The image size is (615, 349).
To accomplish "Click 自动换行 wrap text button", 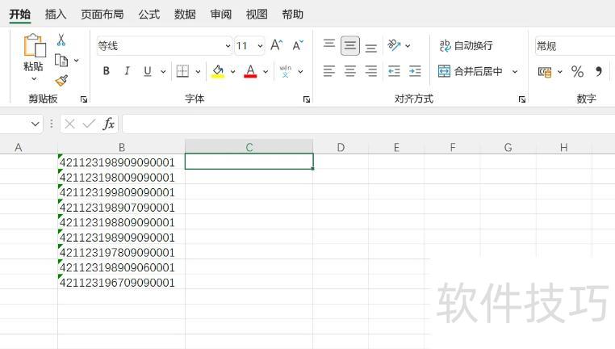I will (x=466, y=45).
